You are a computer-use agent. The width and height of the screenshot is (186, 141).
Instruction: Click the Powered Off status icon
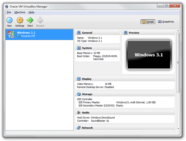click(x=19, y=36)
